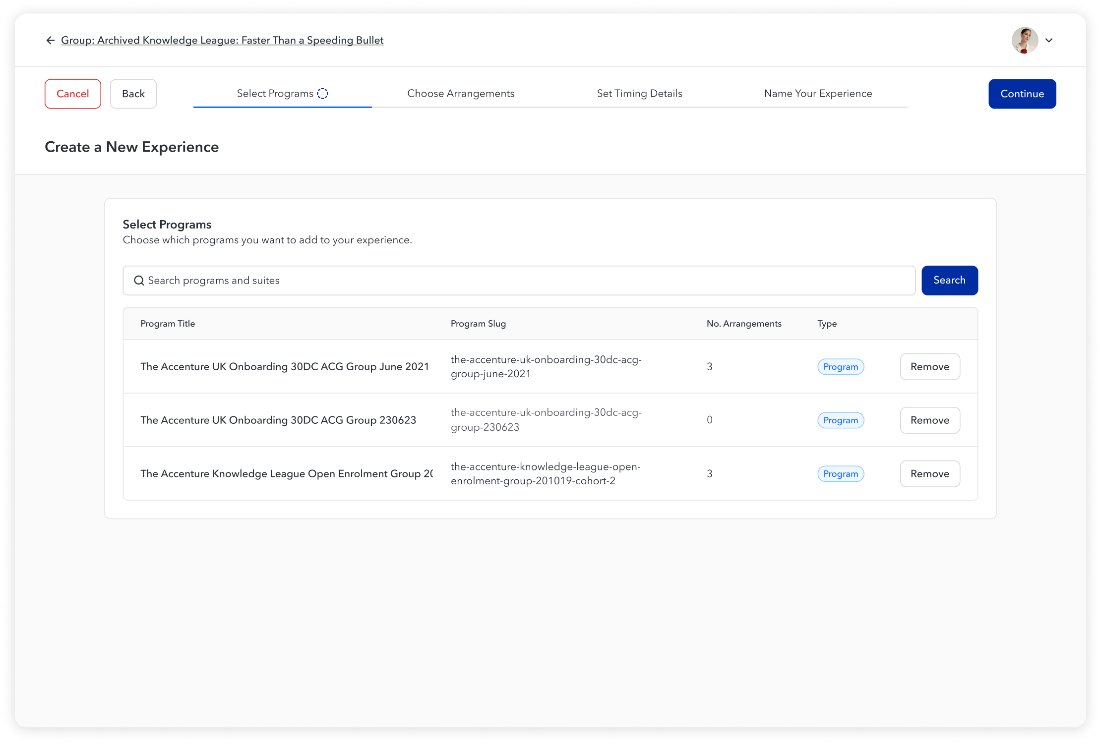
Task: Remove the Knowledge League Open Enrolment program
Action: click(x=929, y=474)
